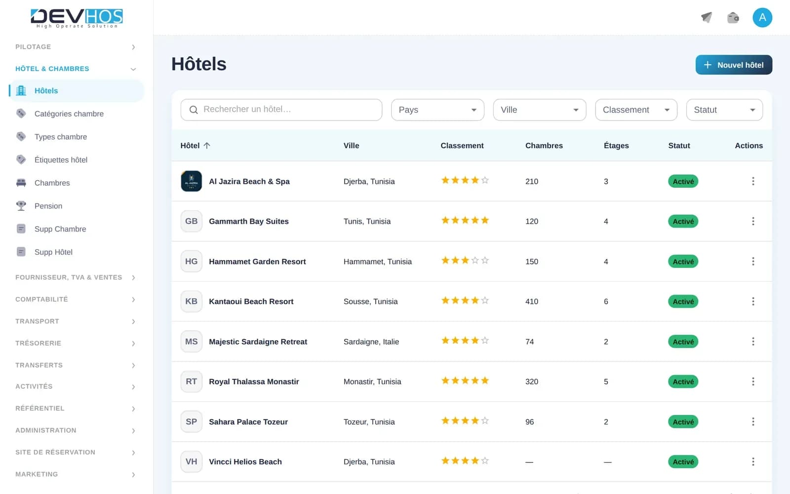Expand the COMPTABILITÉ section
This screenshot has width=790, height=494.
76,299
